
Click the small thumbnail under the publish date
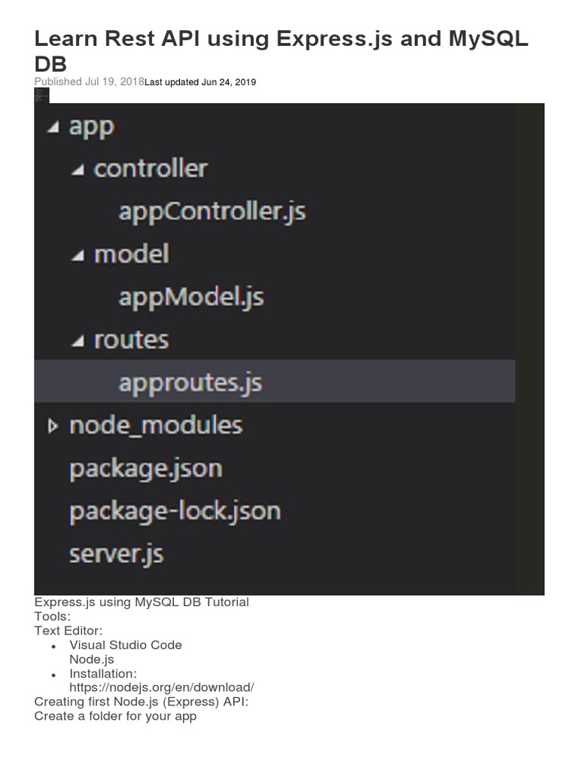[x=41, y=96]
